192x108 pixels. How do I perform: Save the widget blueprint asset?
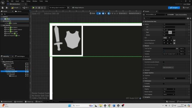coord(3,7)
